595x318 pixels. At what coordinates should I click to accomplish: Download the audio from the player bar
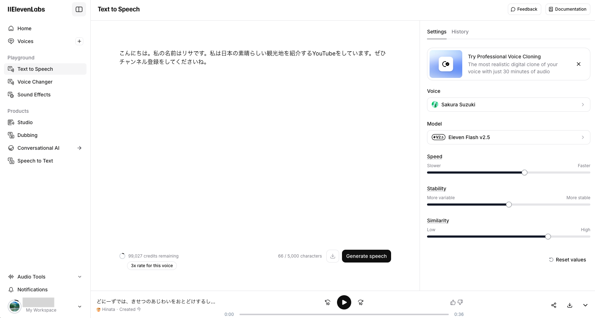[570, 305]
